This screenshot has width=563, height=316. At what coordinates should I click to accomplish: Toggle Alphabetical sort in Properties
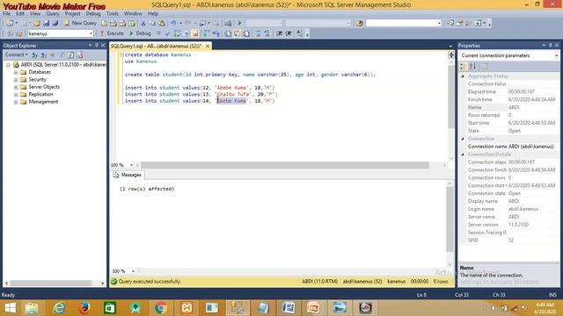click(472, 67)
